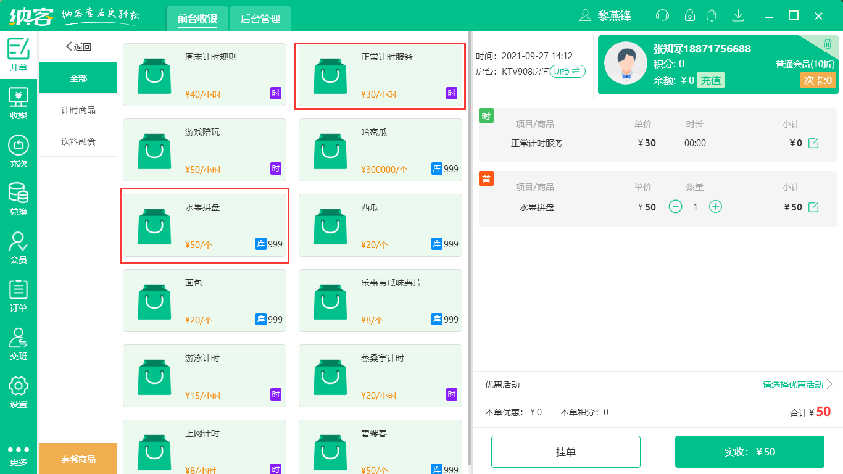This screenshot has width=843, height=474.
Task: Select the 会员 member sidebar icon
Action: pyautogui.click(x=19, y=246)
